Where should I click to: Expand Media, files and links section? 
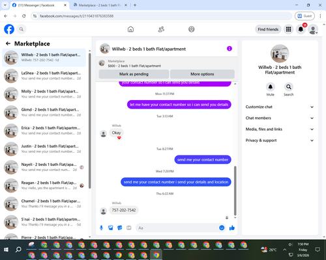tap(280, 129)
